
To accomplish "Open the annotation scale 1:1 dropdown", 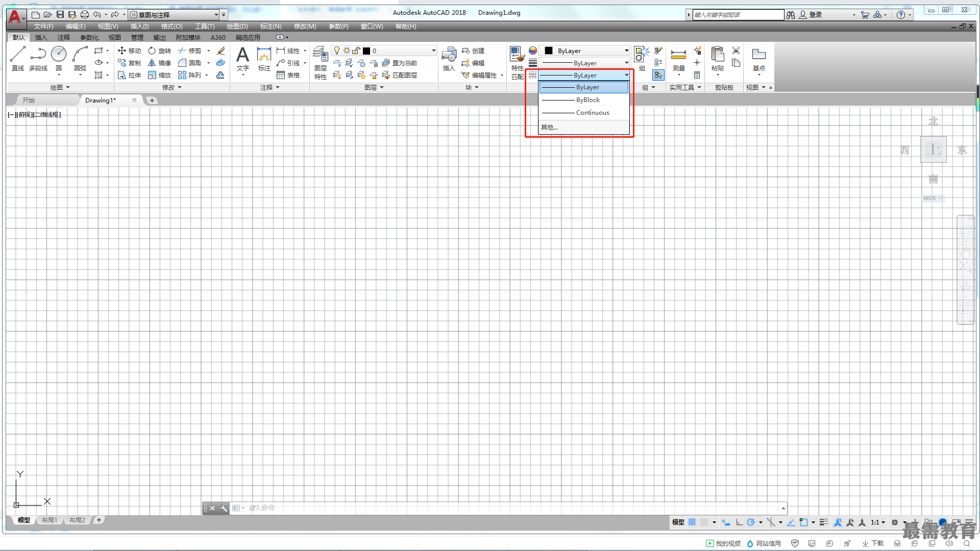I will 878,522.
